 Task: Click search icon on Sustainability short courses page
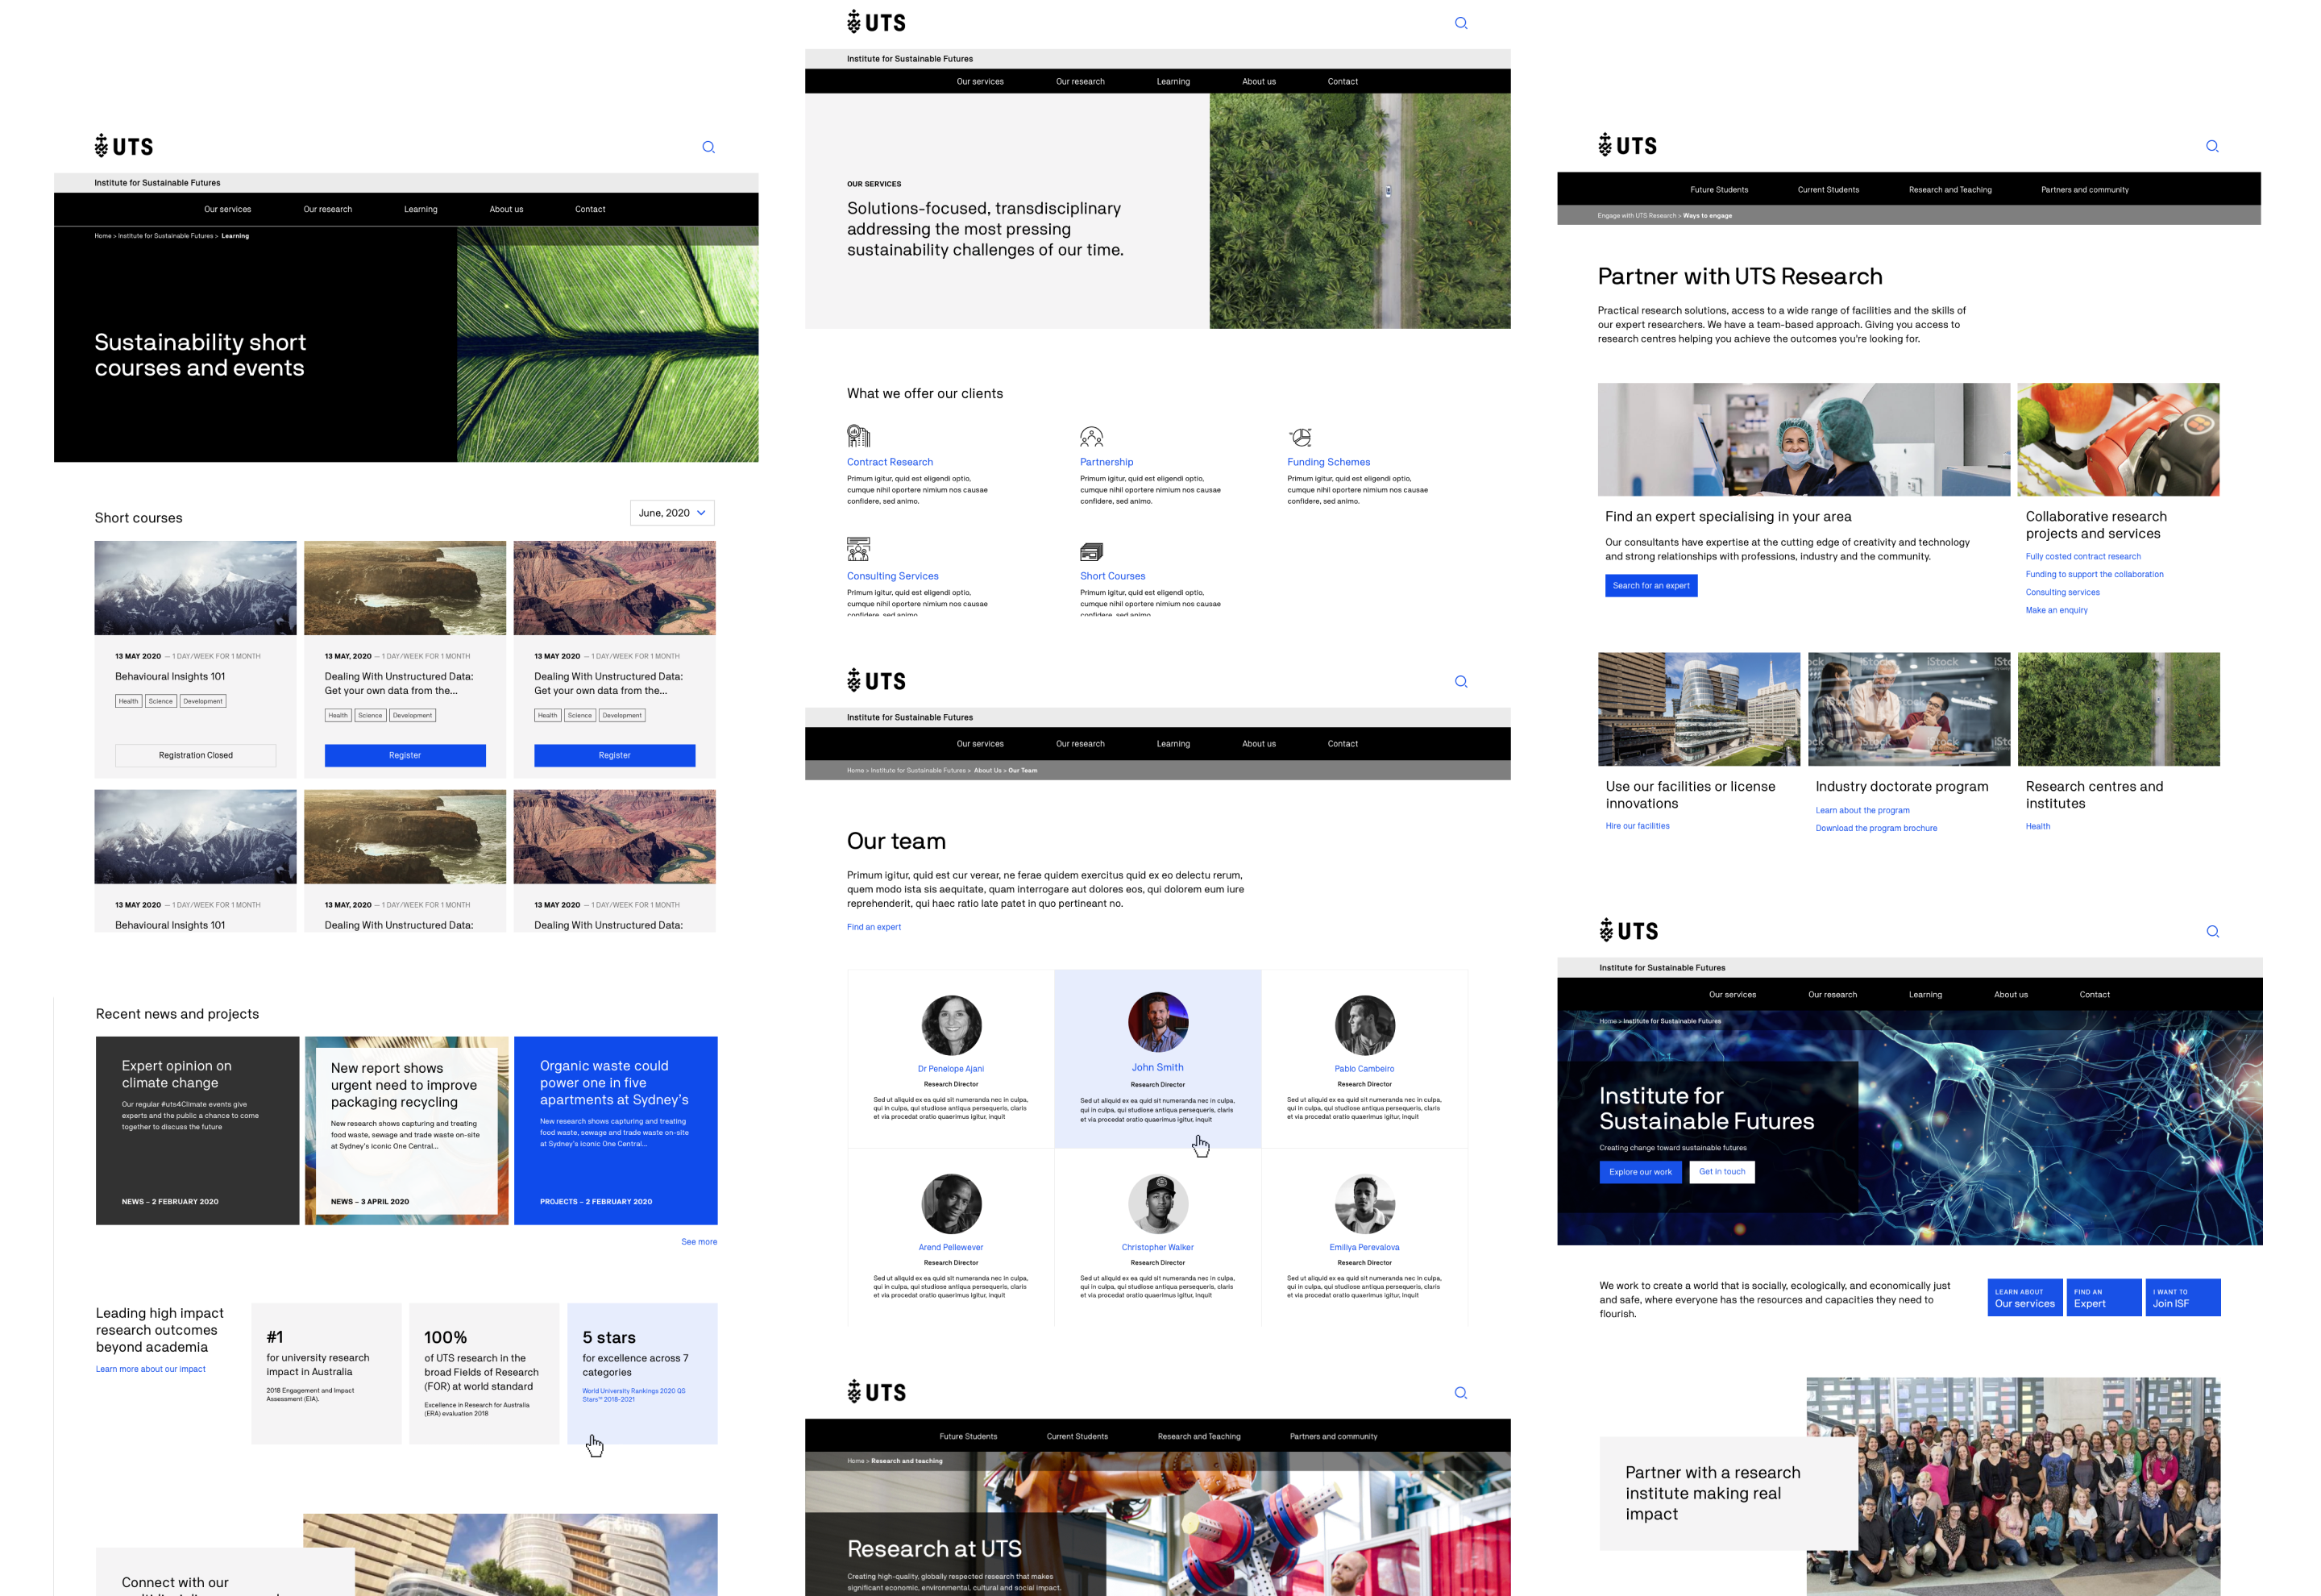click(x=708, y=147)
